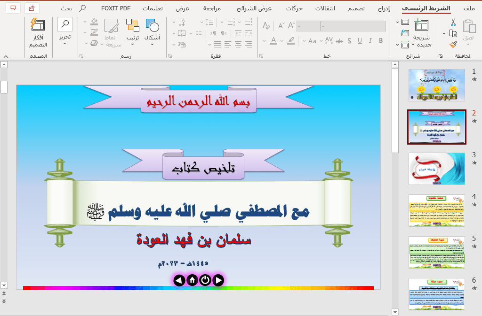
Task: Click the Copy icon in clipboard group
Action: [453, 33]
